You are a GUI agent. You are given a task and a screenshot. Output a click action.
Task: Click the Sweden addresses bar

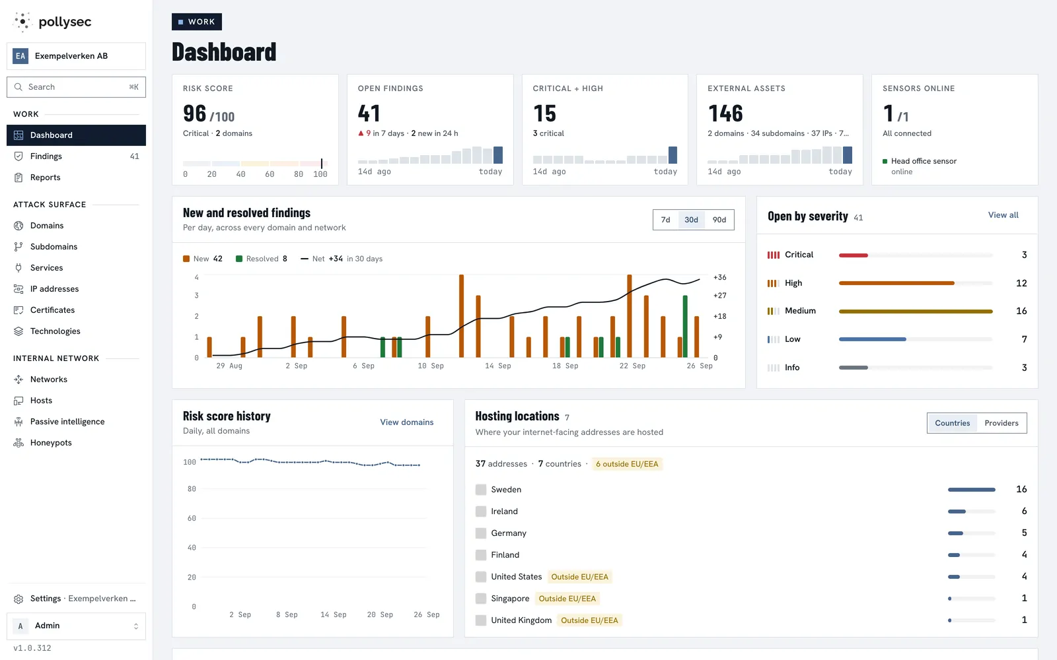[x=971, y=490]
